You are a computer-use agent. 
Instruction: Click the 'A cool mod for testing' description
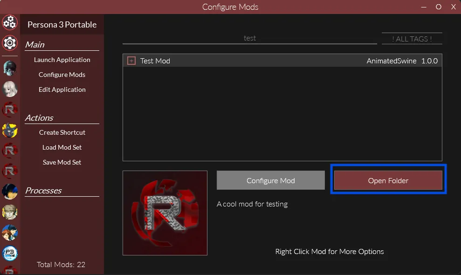point(252,204)
